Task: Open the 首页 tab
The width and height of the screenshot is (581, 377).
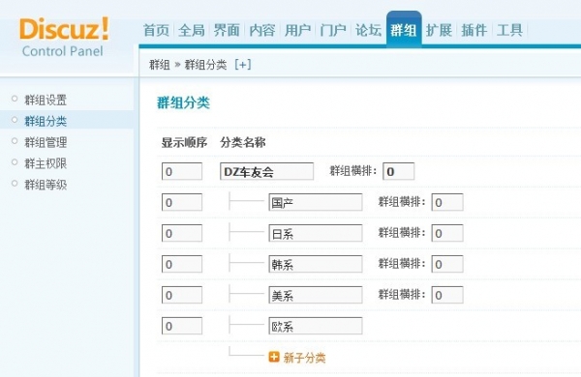Action: click(156, 30)
